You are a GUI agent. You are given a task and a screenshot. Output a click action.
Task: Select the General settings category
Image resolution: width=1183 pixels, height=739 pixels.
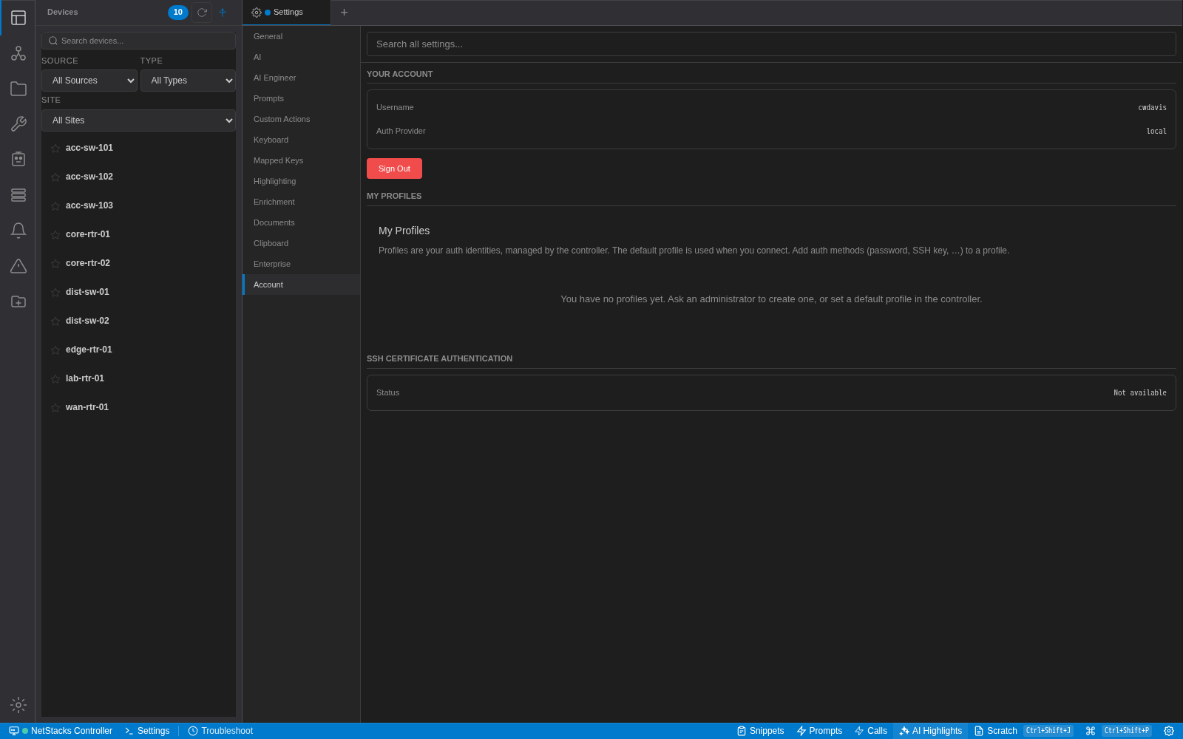(302, 36)
